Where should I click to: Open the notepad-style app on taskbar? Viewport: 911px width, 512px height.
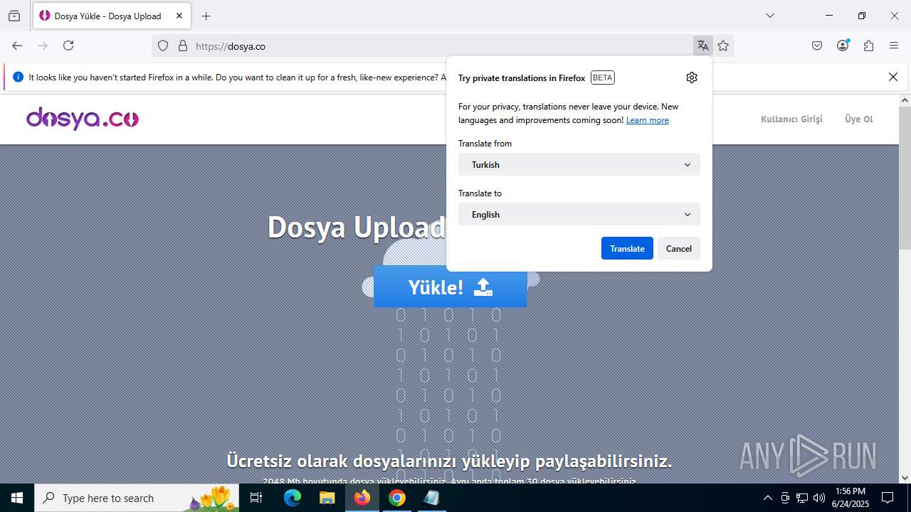[x=431, y=498]
